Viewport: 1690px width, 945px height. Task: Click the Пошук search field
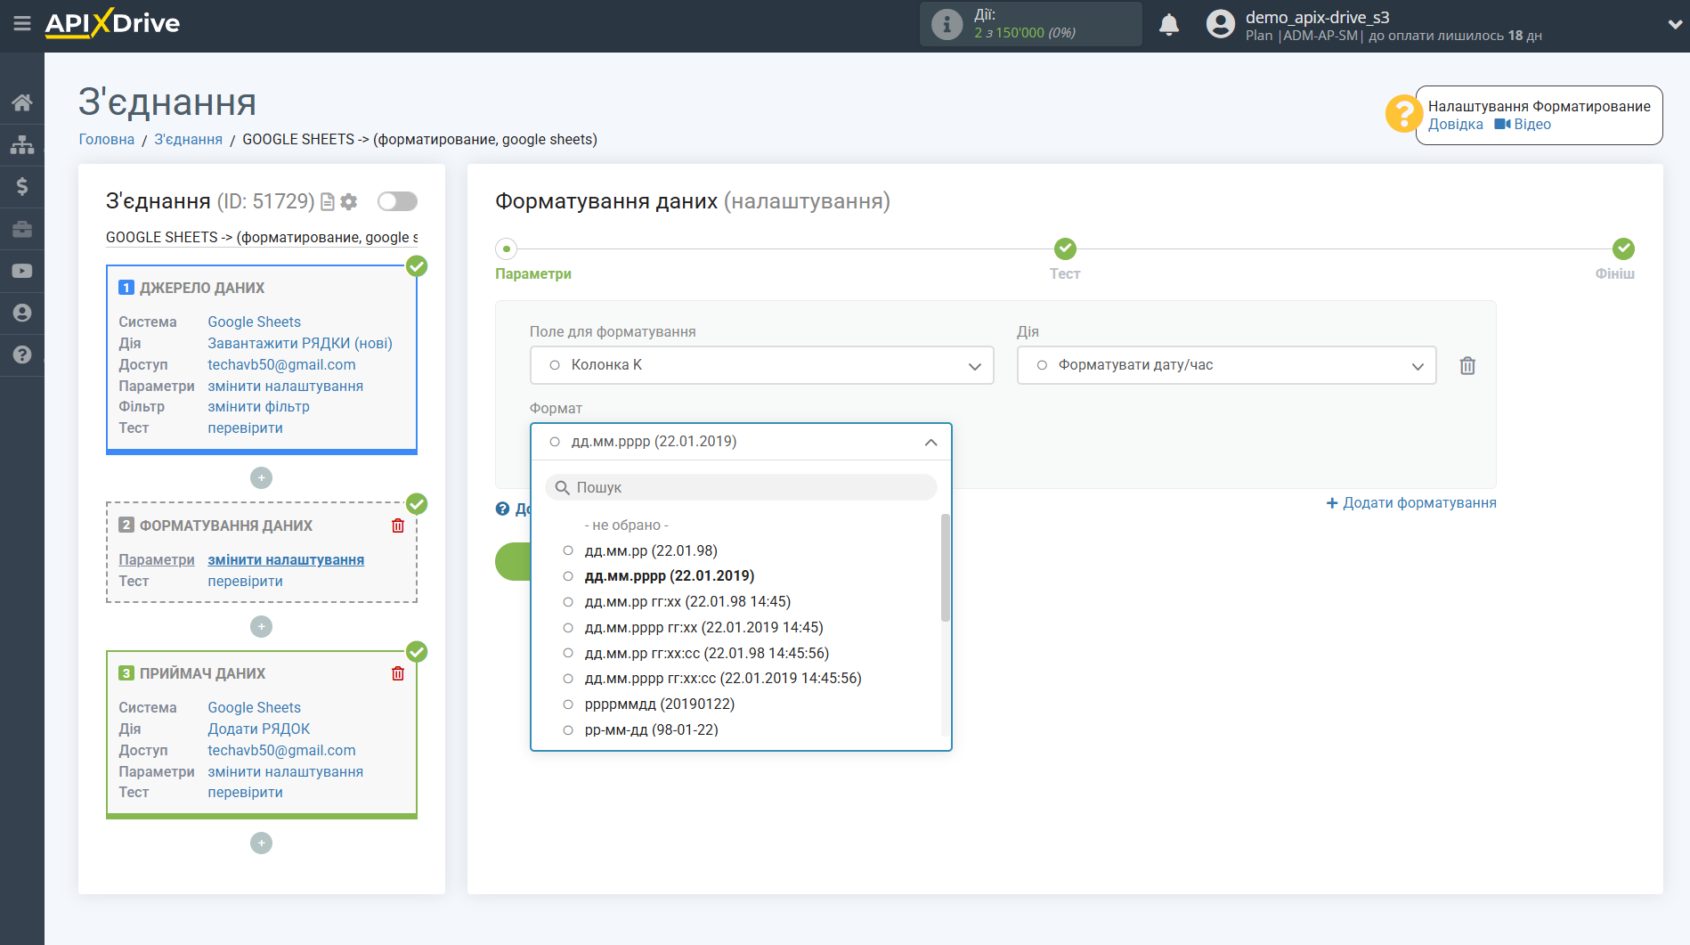point(741,487)
